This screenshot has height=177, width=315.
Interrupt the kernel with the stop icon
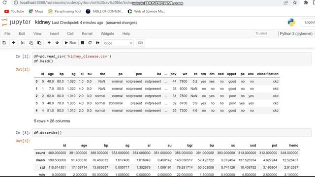point(82,43)
